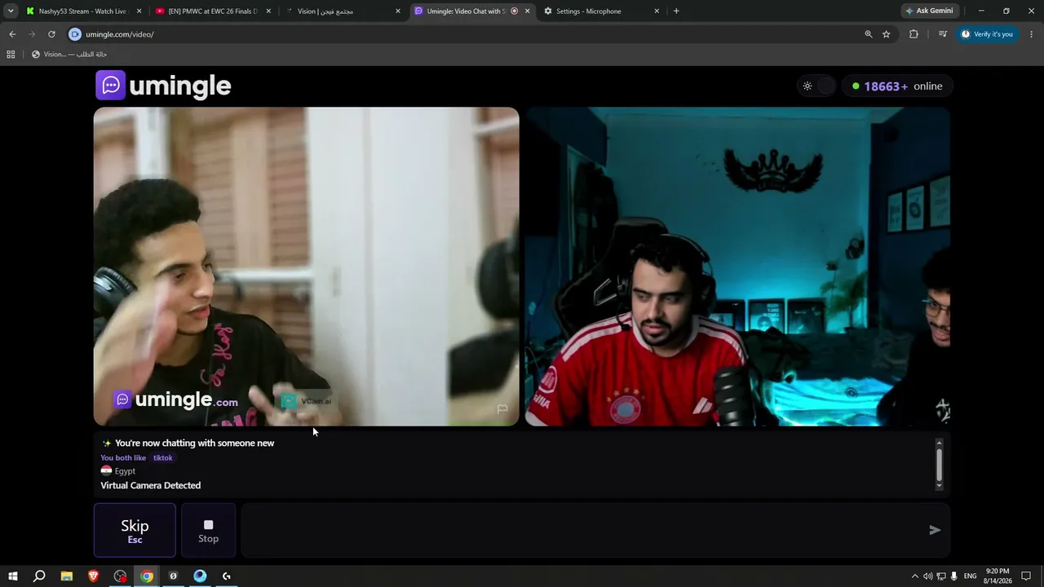Click the shared interest tag 'tiktok'
This screenshot has width=1044, height=587.
point(163,458)
